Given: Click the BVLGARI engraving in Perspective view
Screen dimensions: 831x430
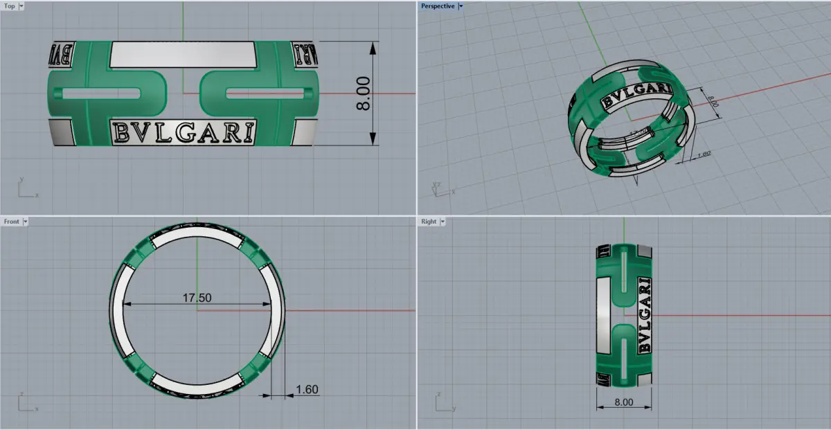Looking at the screenshot, I should [x=636, y=96].
